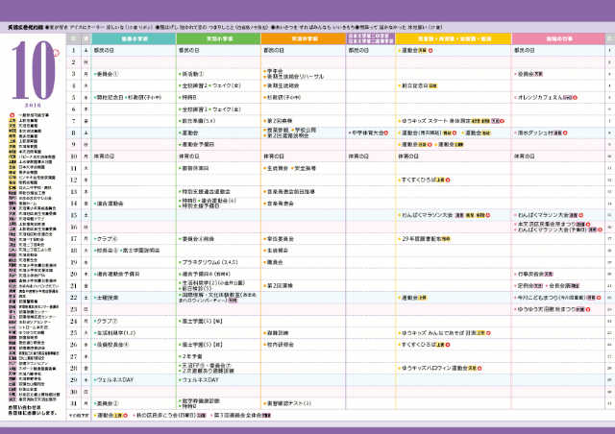The image size is (615, 434).
Task: Click red circle beside ゆうキッズ みんなであそぼ
Action: tap(488, 333)
